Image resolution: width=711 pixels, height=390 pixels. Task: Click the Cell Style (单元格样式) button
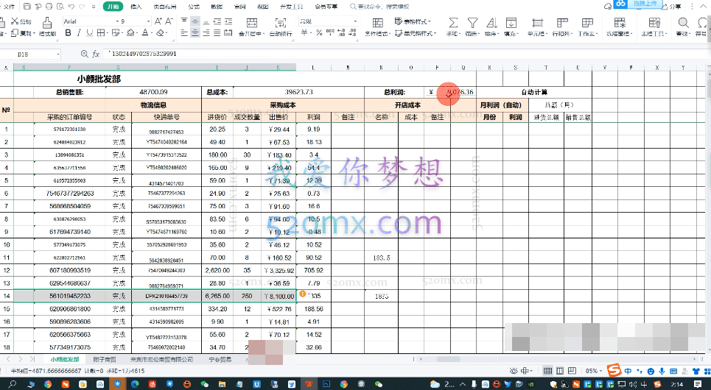pyautogui.click(x=415, y=33)
